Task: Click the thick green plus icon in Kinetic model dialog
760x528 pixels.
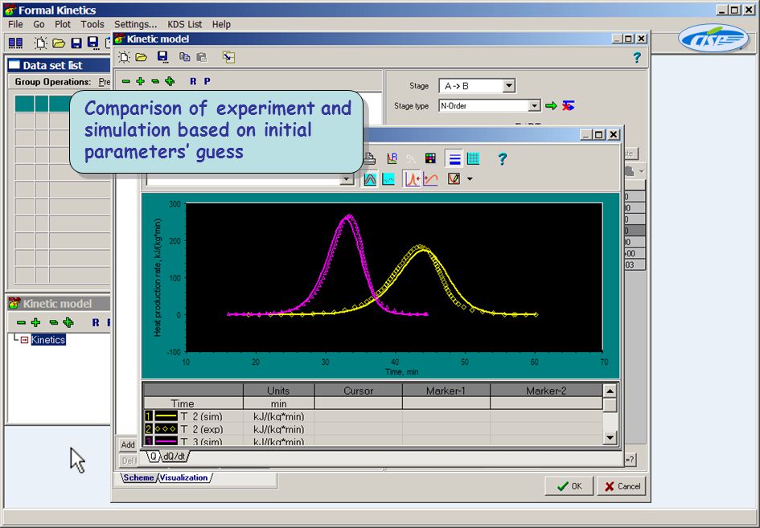Action: 170,81
